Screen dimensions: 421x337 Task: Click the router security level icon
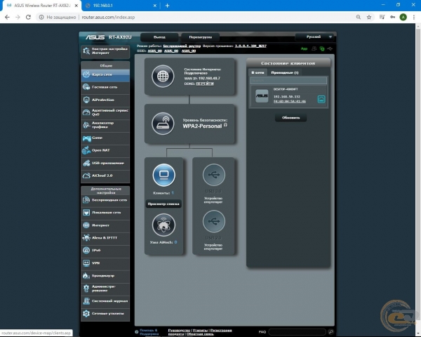point(163,124)
